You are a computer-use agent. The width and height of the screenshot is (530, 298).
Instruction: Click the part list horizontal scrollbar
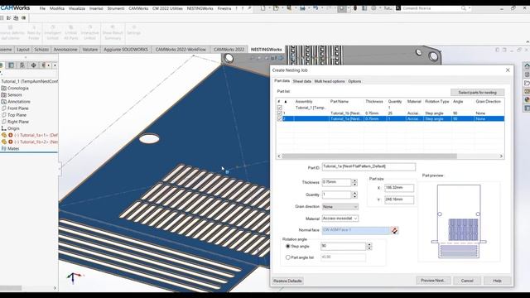click(x=369, y=156)
